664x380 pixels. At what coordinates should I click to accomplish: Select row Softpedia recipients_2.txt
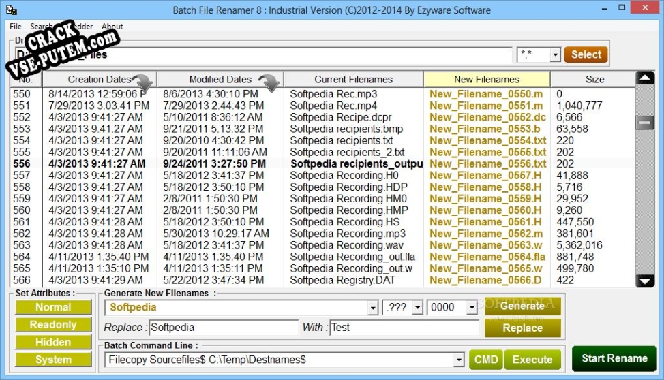322,152
